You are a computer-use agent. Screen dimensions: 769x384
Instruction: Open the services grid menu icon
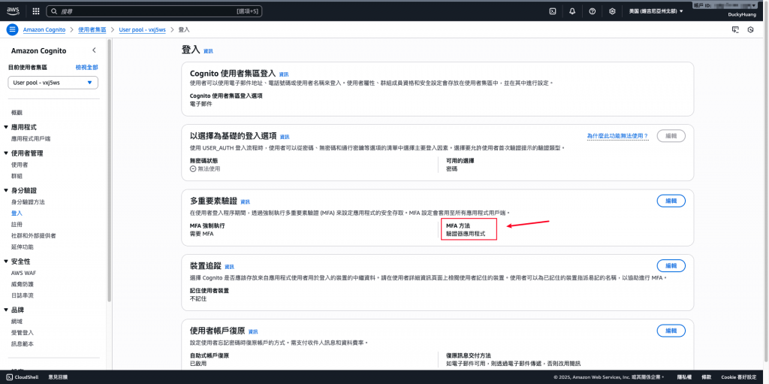[36, 11]
